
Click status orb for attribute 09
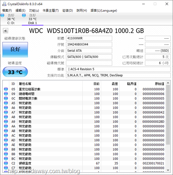pyautogui.click(x=6, y=94)
